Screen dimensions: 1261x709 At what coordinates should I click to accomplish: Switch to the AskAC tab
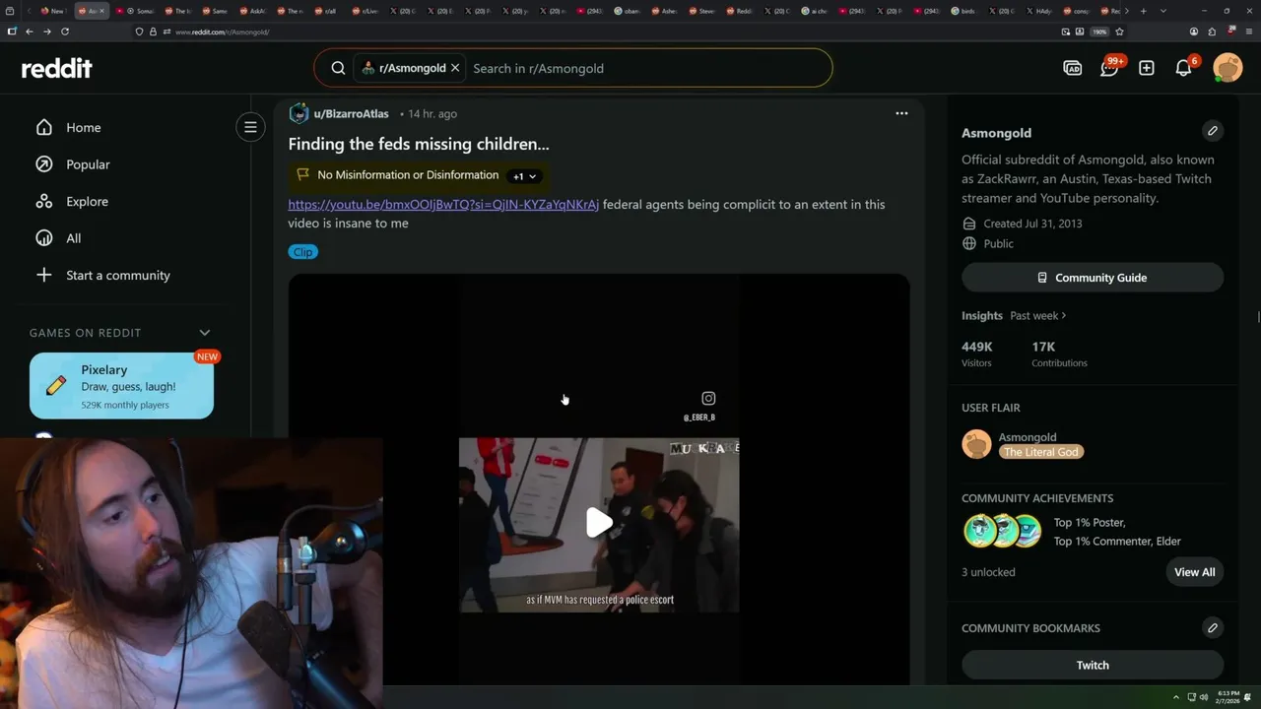pos(253,11)
